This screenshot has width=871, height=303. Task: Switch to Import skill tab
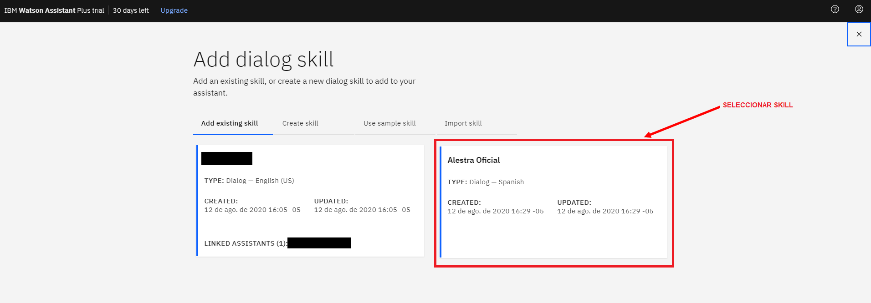coord(476,124)
